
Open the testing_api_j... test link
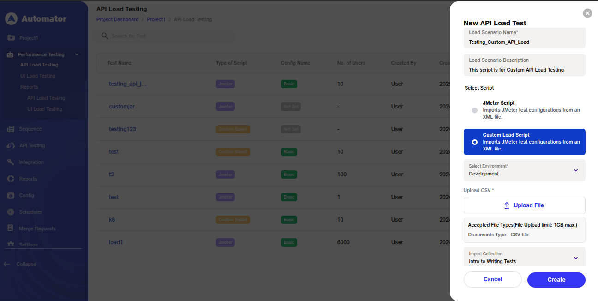click(x=128, y=84)
